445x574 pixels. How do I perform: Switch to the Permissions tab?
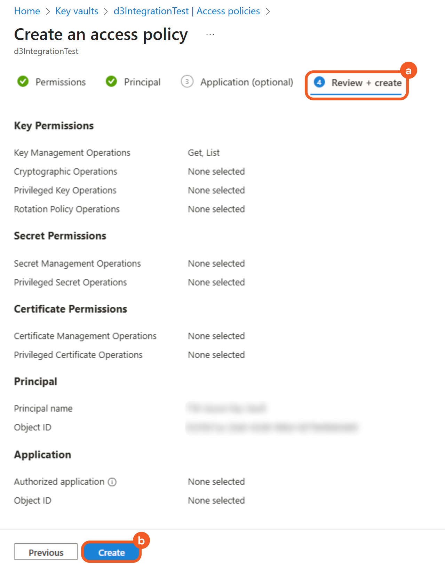[x=61, y=82]
